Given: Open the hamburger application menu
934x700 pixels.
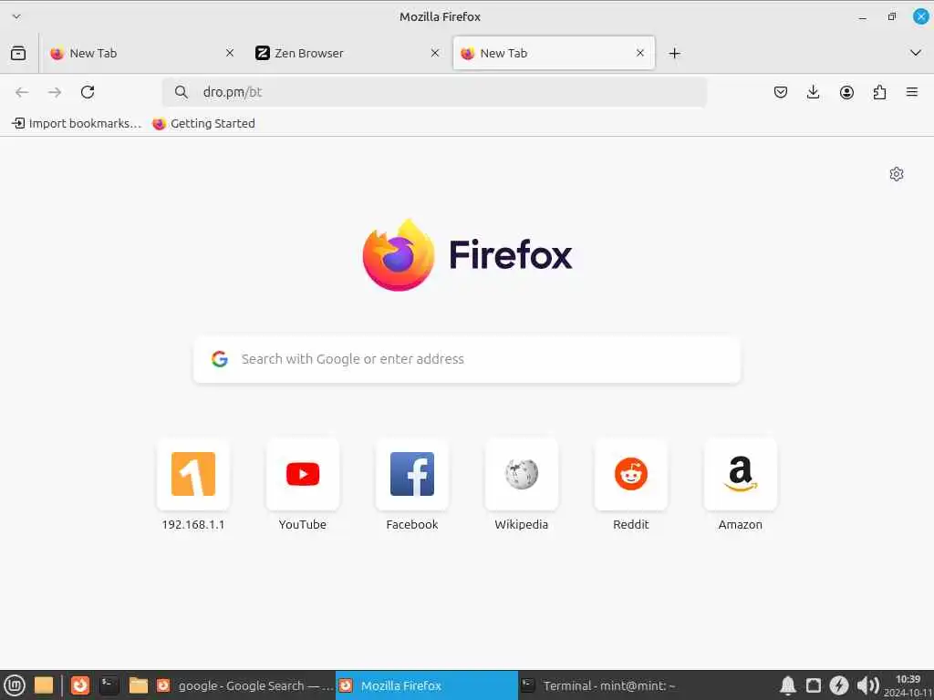Looking at the screenshot, I should pos(912,92).
